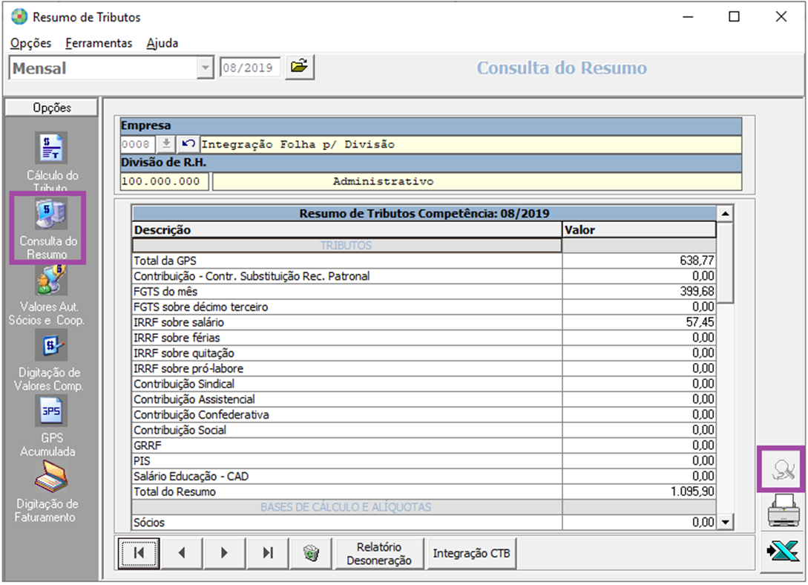
Task: Go to next record
Action: pyautogui.click(x=224, y=553)
